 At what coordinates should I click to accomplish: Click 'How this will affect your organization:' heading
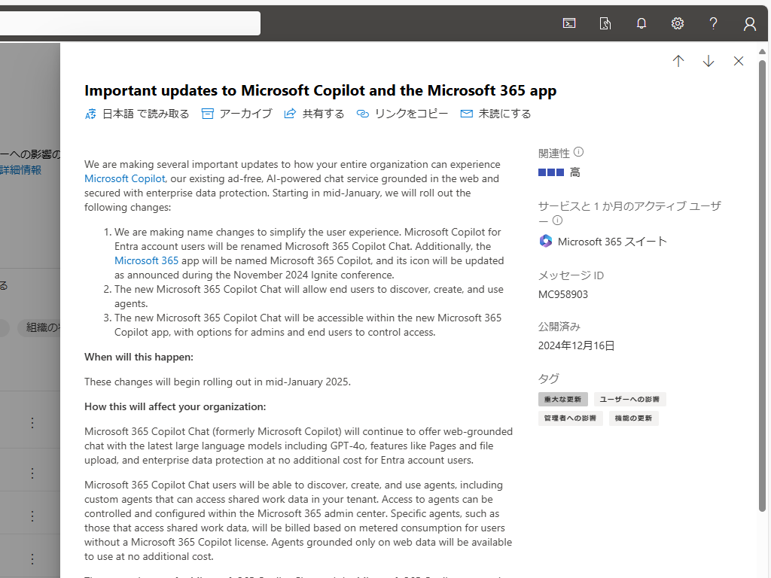click(x=175, y=406)
